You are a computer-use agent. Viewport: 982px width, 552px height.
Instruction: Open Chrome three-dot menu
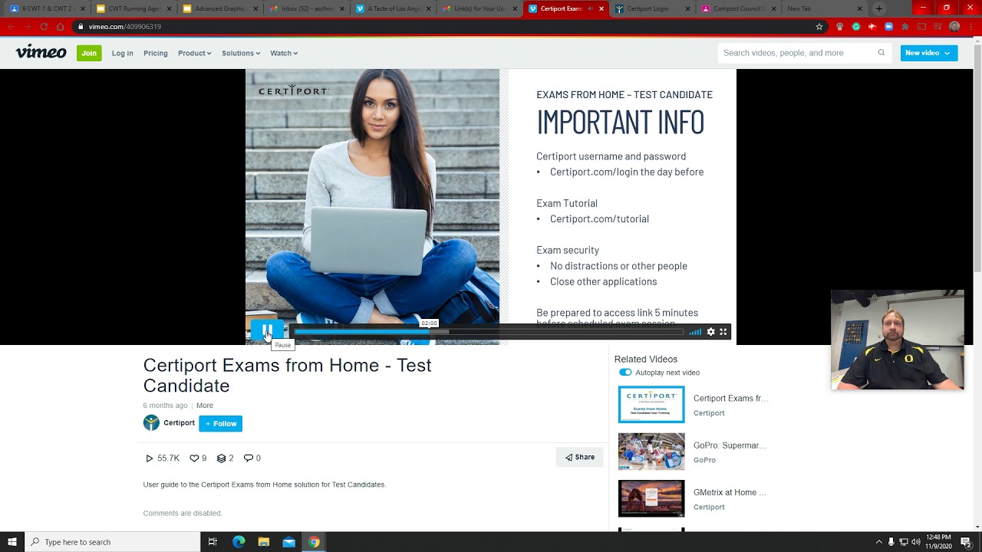tap(970, 27)
